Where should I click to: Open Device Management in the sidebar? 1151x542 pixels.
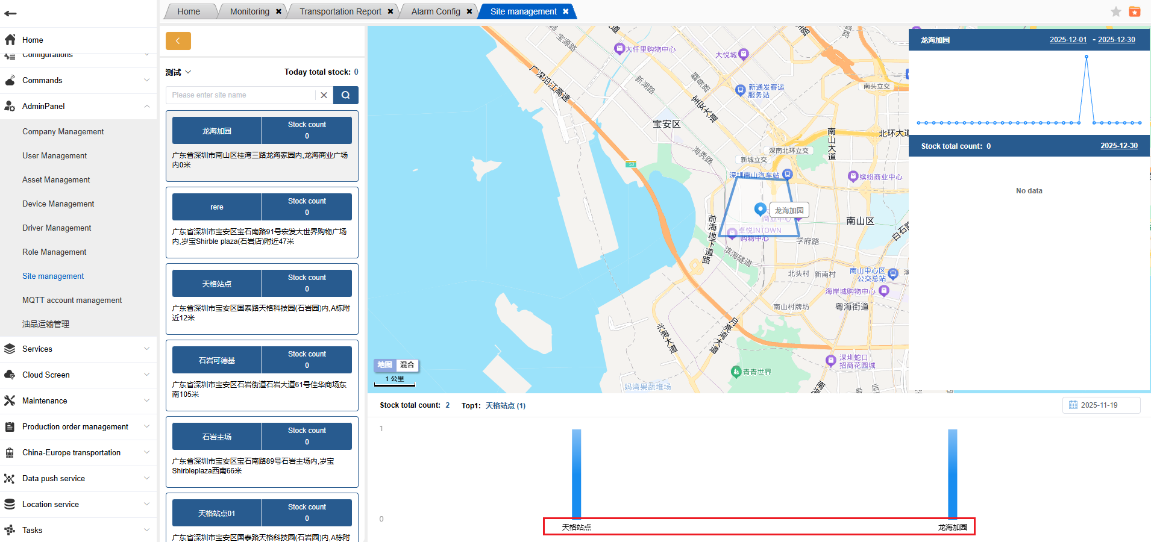(58, 204)
